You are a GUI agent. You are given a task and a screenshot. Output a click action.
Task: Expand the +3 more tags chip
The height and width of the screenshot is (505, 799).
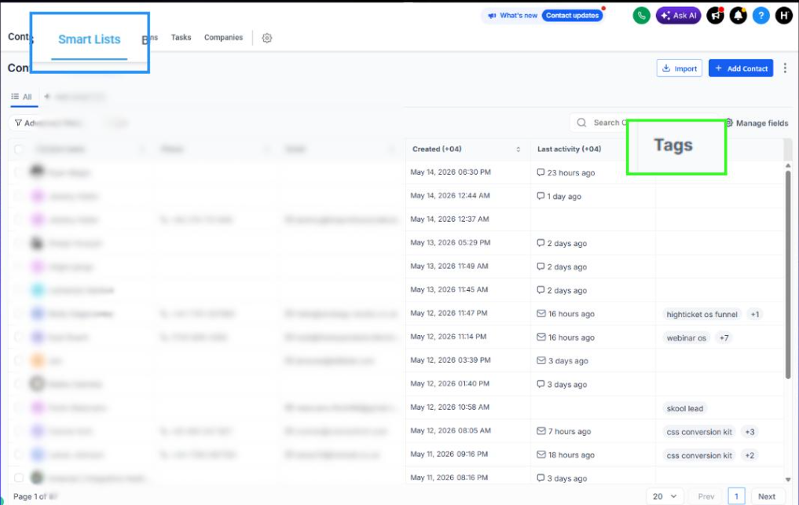(x=750, y=432)
